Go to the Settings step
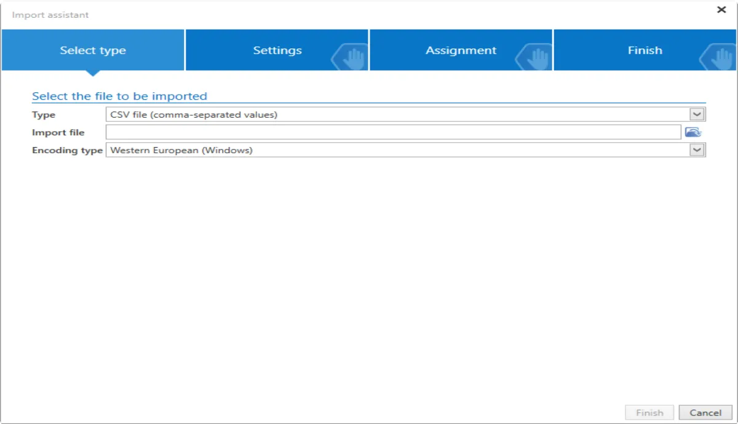 click(277, 50)
